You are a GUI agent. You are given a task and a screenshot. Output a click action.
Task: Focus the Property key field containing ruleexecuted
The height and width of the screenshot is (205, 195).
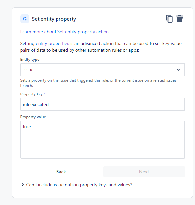103,104
